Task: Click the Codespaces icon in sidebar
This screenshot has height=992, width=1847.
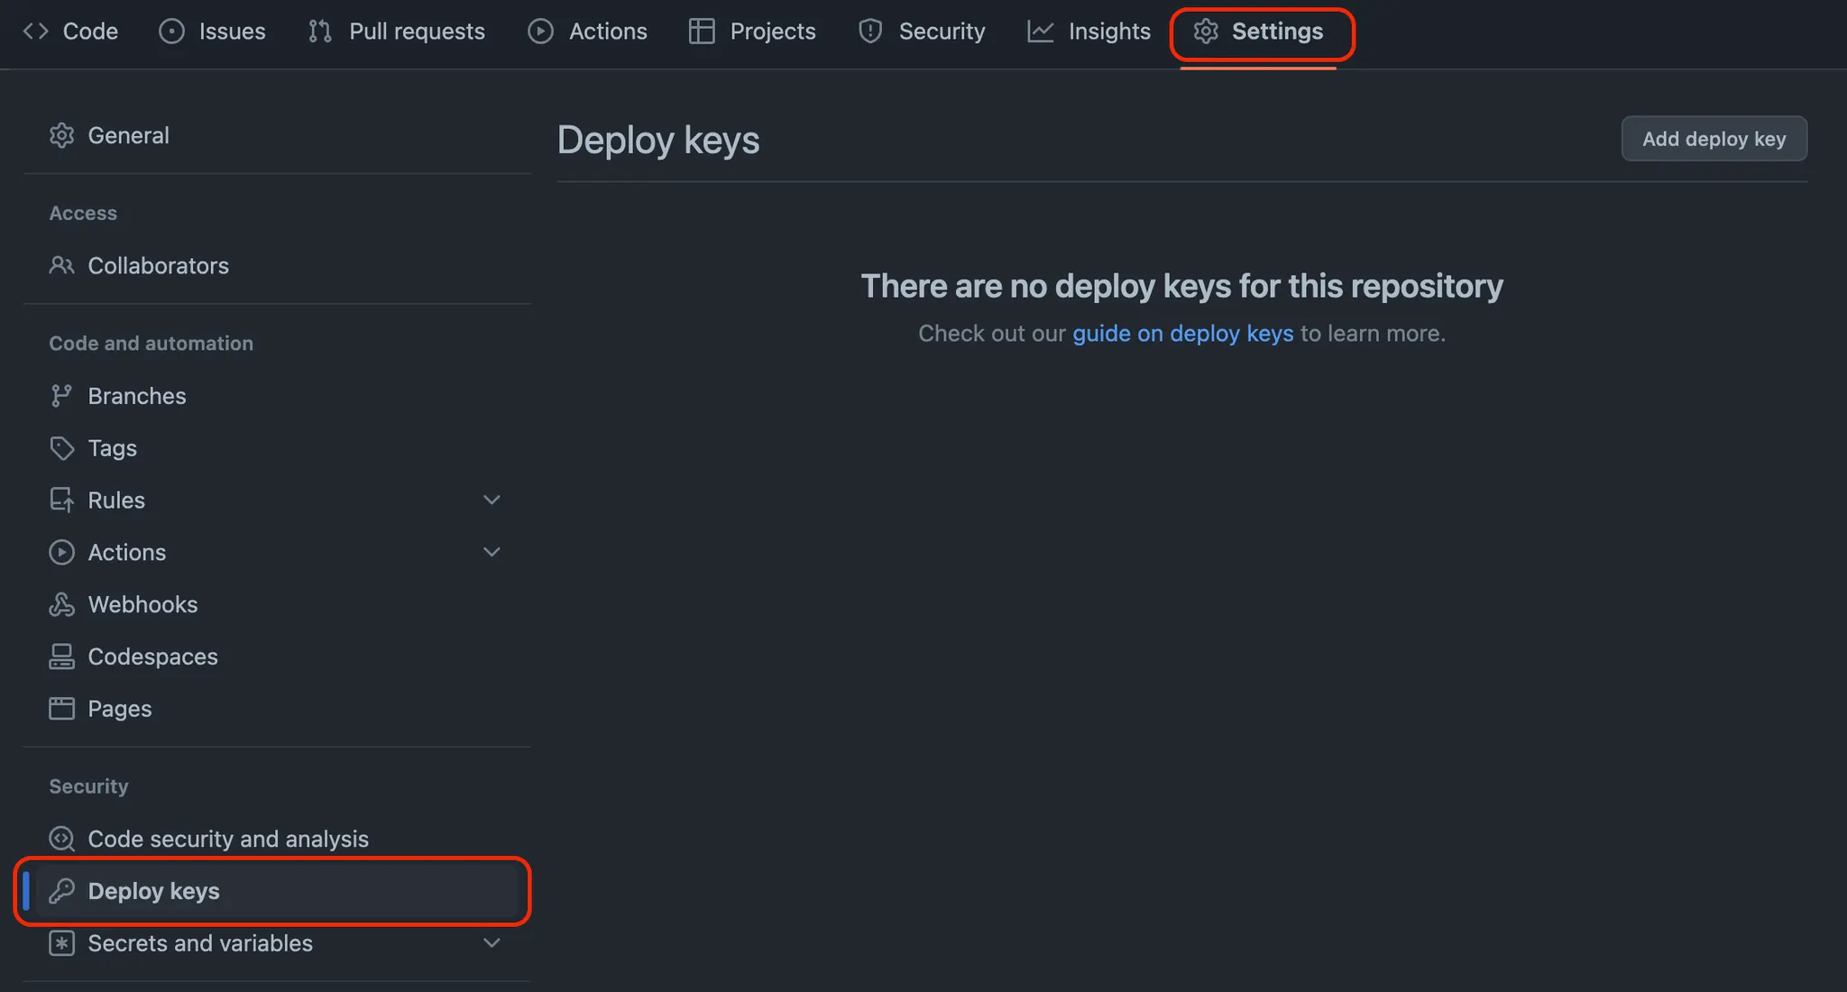Action: pos(61,657)
